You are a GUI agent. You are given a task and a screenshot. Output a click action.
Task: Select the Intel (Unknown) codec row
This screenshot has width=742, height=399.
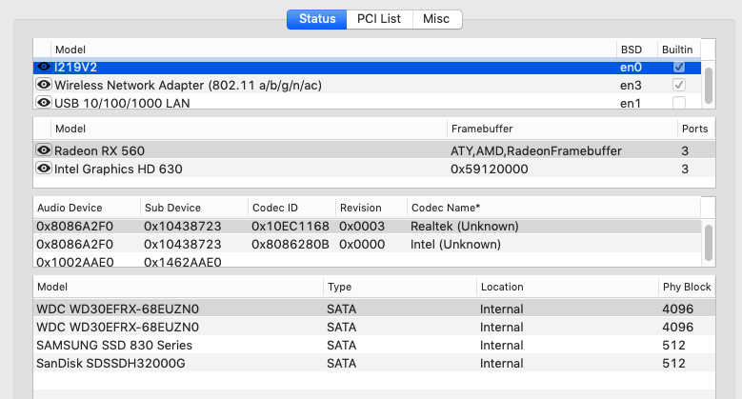(368, 244)
